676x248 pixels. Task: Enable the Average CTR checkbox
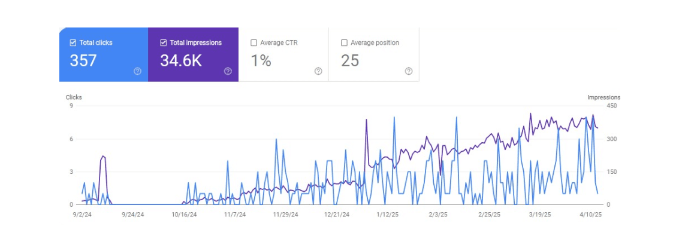coord(254,43)
